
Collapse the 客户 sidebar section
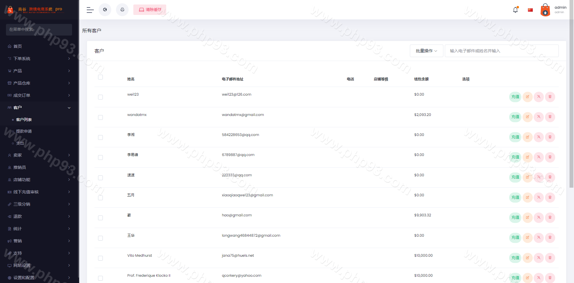(x=39, y=108)
